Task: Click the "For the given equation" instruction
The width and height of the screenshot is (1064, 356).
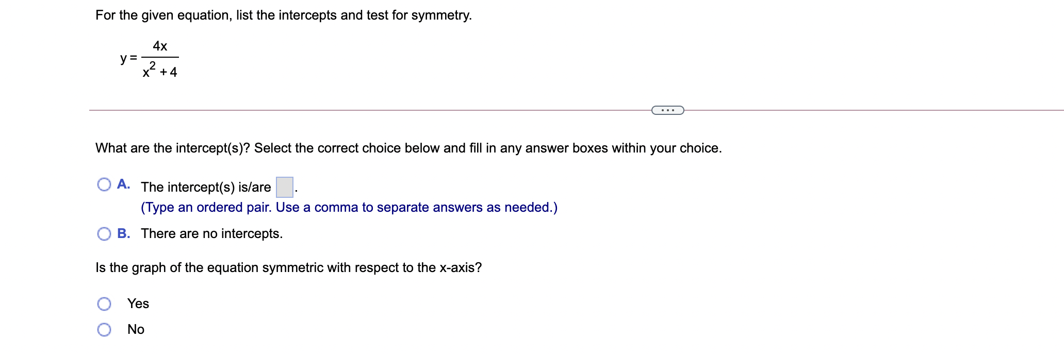Action: (284, 15)
